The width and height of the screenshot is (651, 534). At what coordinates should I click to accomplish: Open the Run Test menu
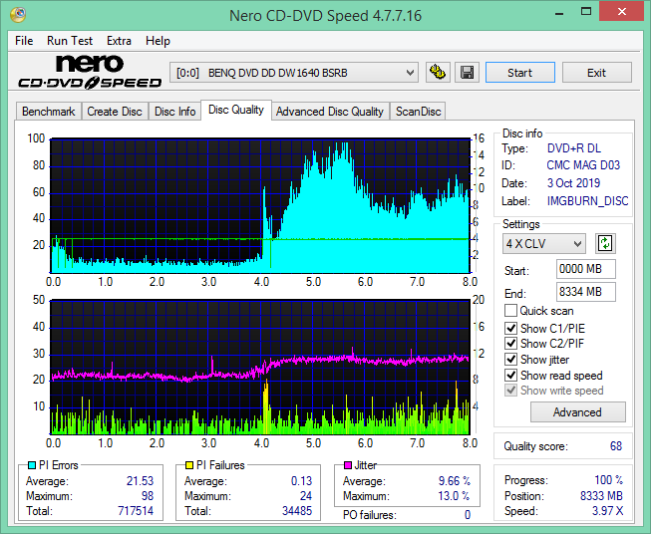click(x=70, y=41)
